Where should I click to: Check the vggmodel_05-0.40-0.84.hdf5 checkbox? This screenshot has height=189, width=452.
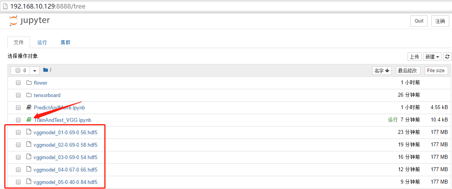tap(18, 182)
